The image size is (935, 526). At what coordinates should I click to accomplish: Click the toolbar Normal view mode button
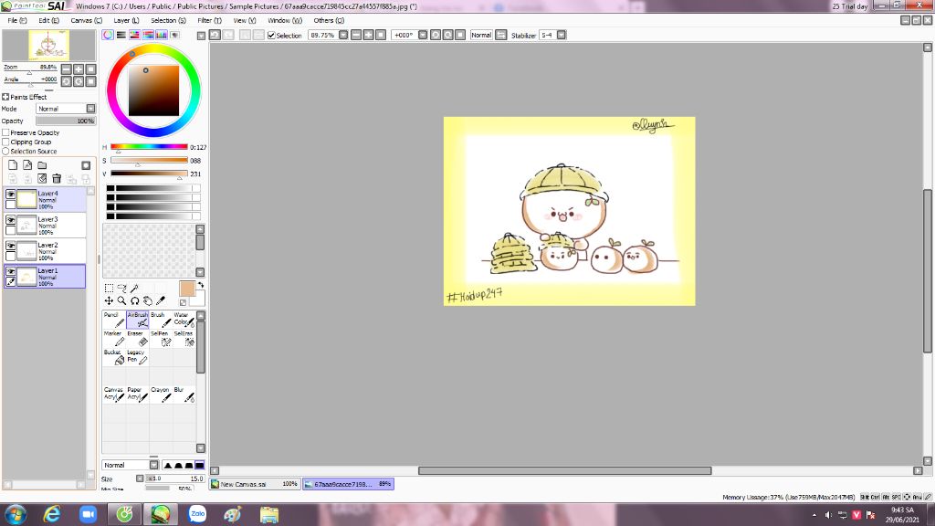(x=481, y=36)
